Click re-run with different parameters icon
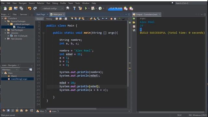This screenshot has width=208, height=117. pos(134,22)
